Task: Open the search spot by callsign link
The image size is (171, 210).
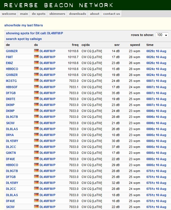Action: [x=24, y=39]
